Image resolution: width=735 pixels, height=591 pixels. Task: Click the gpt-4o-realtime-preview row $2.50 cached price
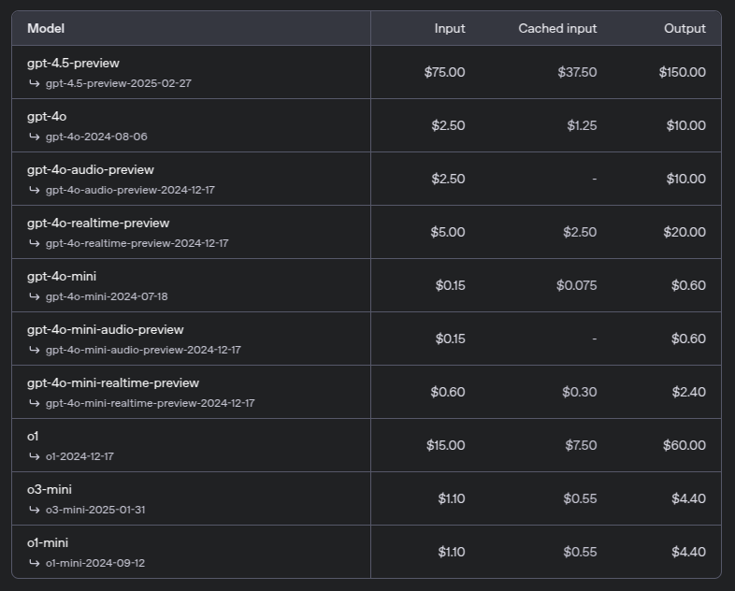[580, 233]
